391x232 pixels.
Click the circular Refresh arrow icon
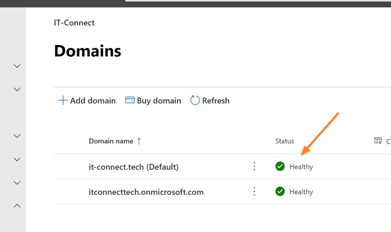pyautogui.click(x=195, y=100)
